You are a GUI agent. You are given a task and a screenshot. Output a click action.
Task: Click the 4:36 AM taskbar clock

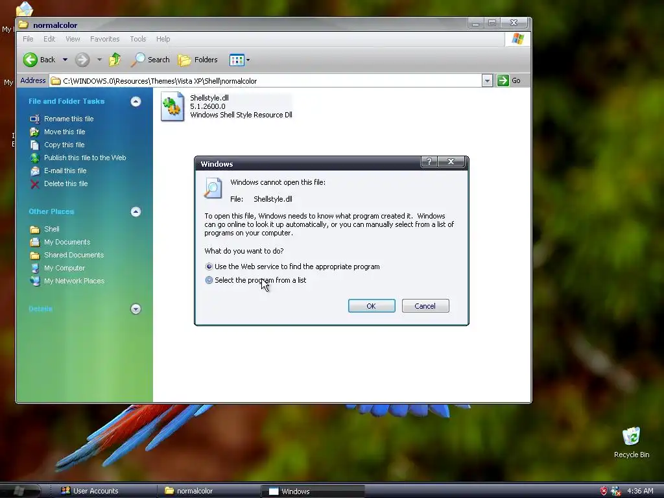pos(640,492)
